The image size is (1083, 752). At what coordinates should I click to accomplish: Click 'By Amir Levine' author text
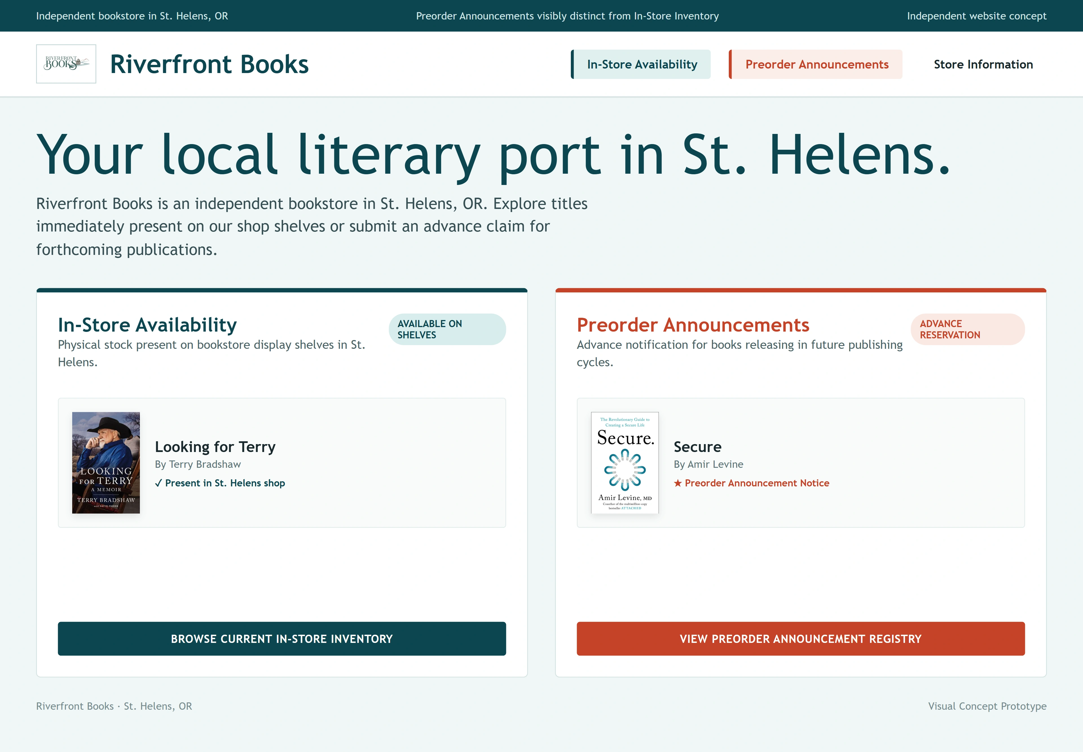point(708,464)
